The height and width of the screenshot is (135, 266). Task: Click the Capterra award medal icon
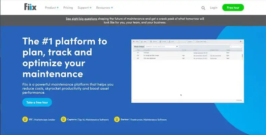coord(63,120)
